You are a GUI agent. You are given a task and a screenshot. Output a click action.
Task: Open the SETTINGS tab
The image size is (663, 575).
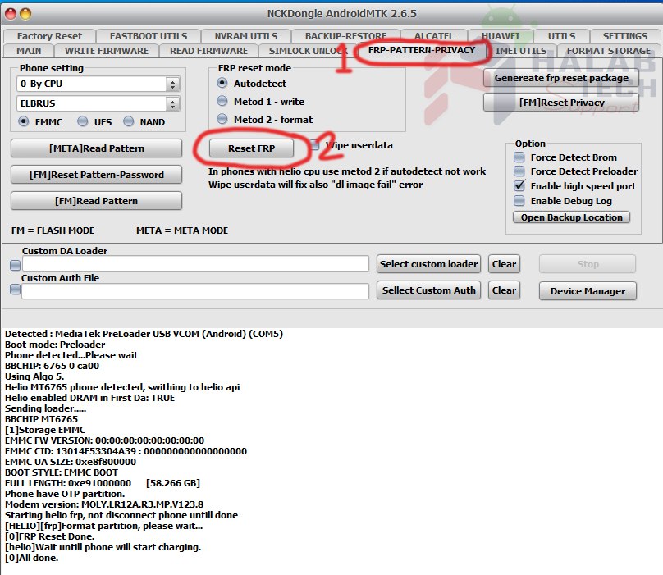tap(625, 36)
